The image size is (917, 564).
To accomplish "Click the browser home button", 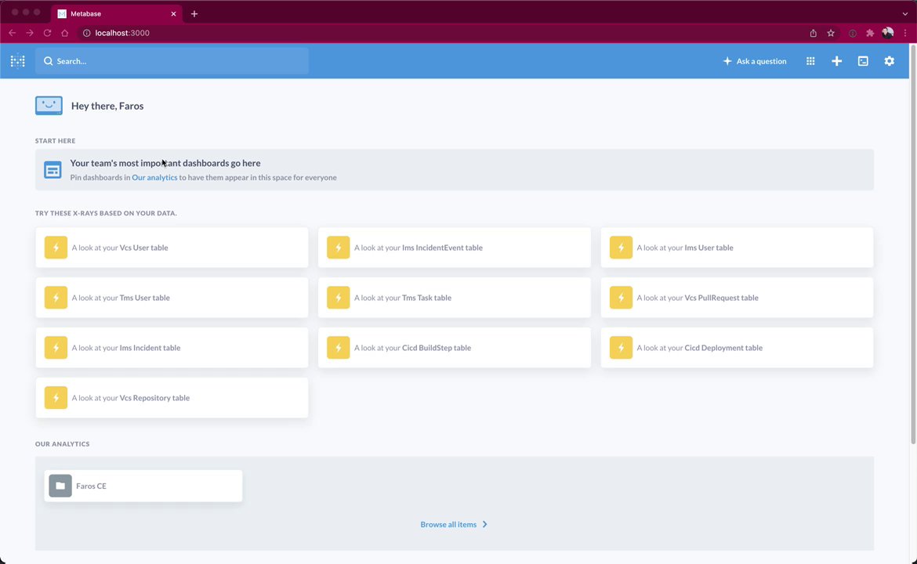I will click(65, 33).
